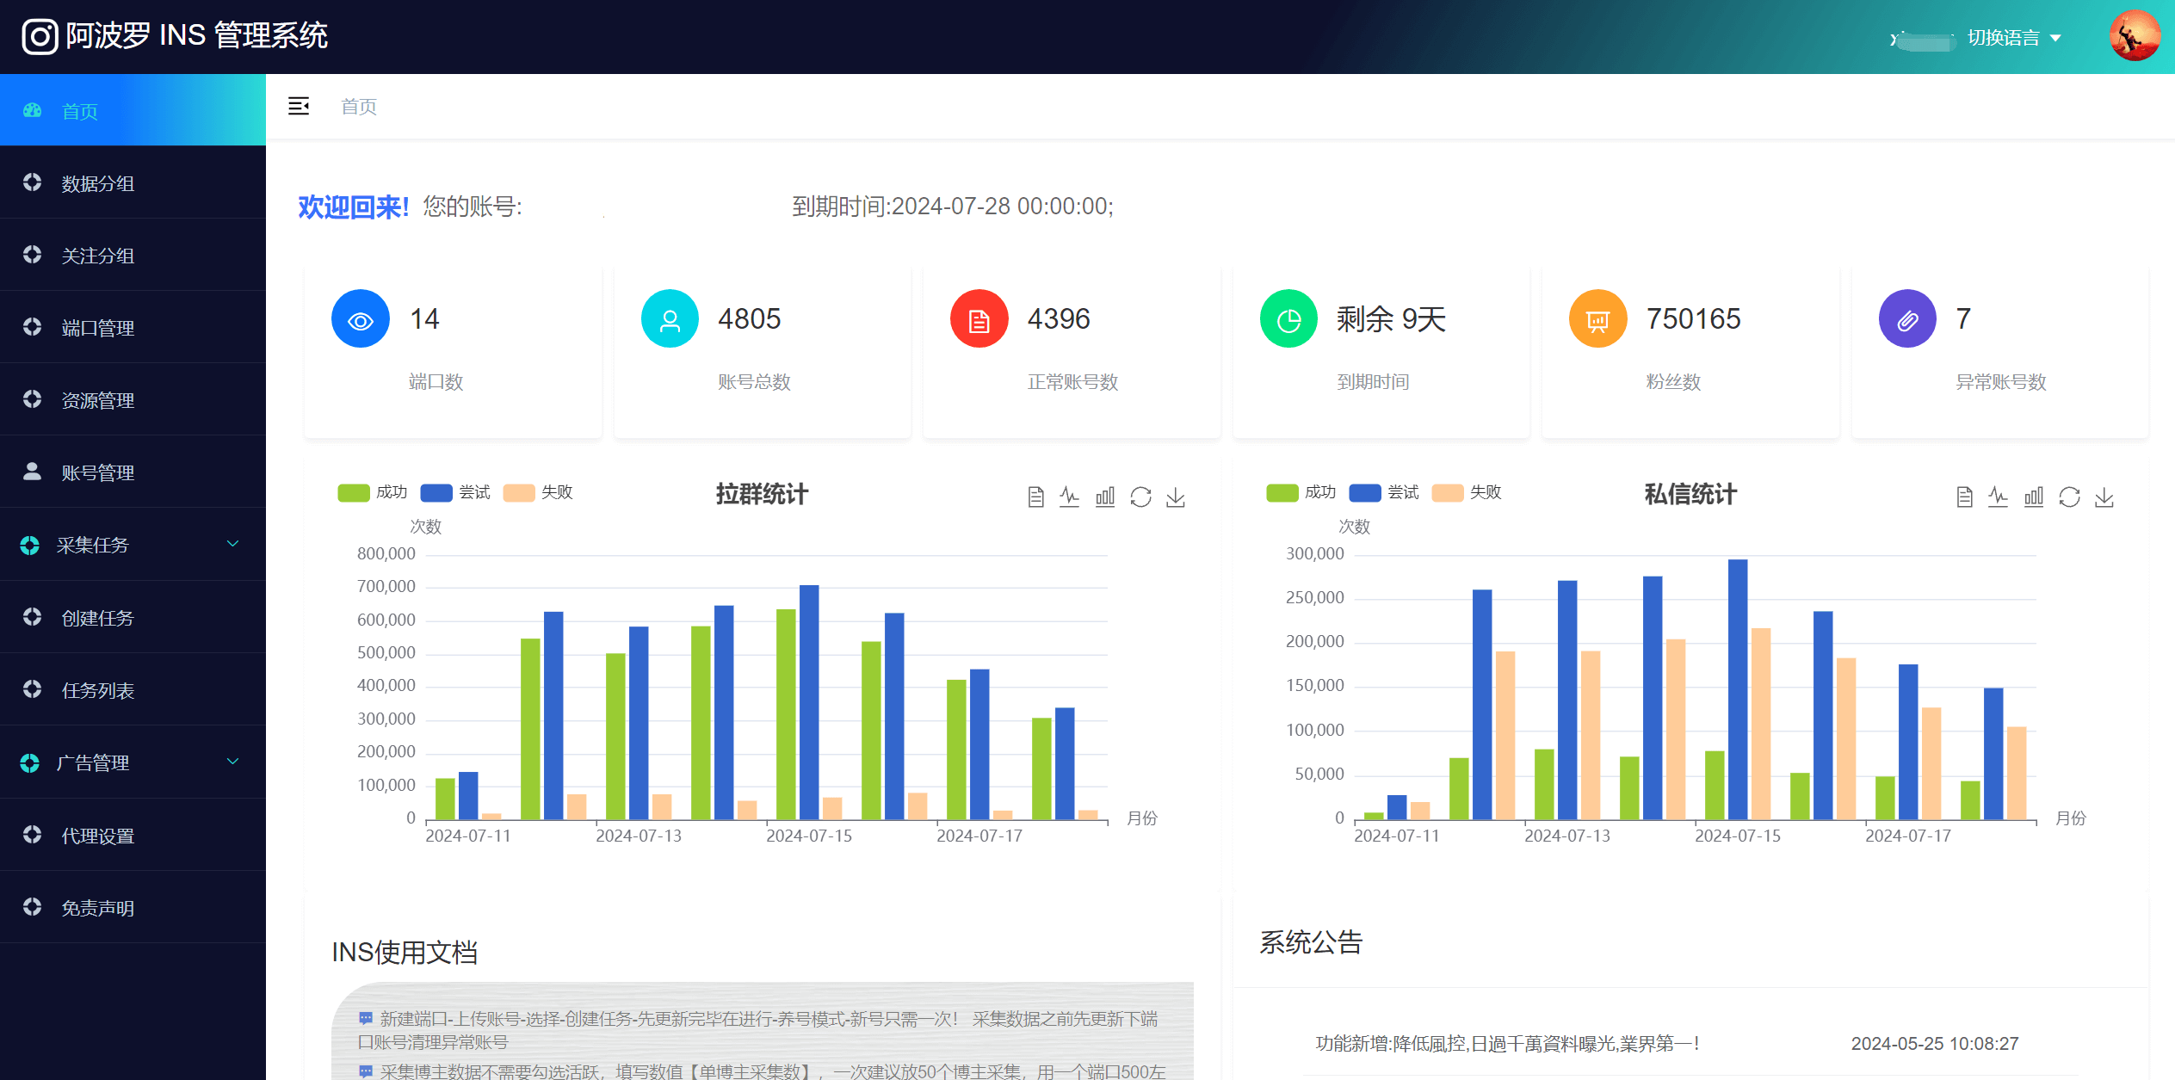Open data view icon in 拉群统计 chart
The height and width of the screenshot is (1080, 2175).
point(1035,497)
